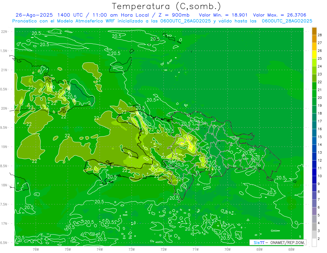Select the "0600UTC_28AGO2025" valid-until time
327x253 pixels.
pos(287,21)
